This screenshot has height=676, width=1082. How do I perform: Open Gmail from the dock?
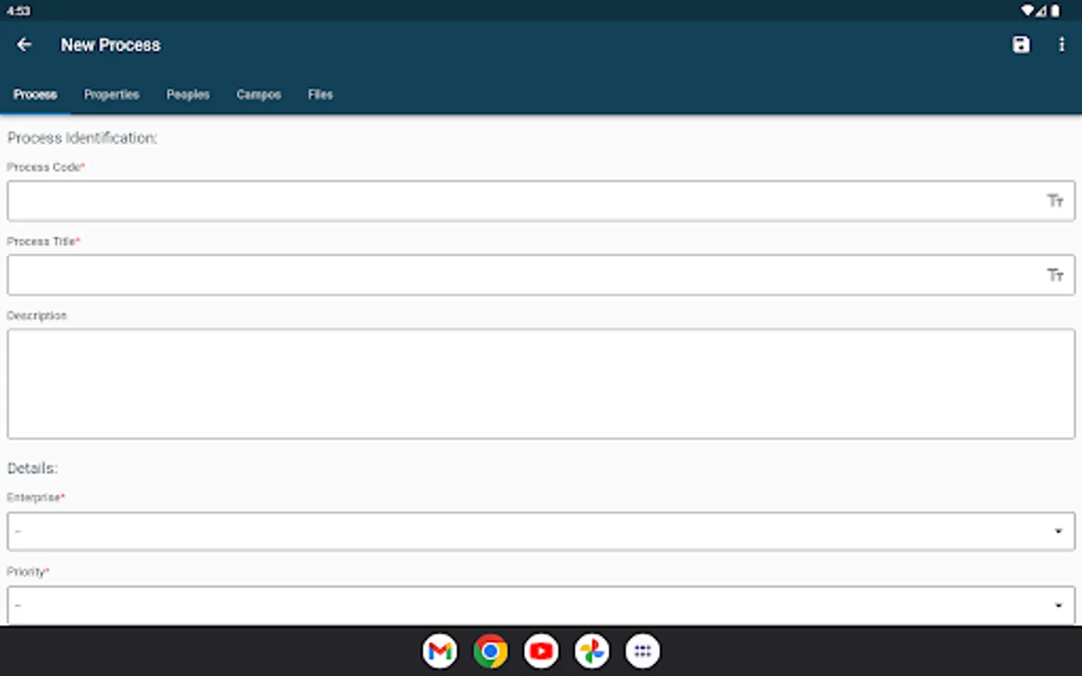(x=440, y=650)
